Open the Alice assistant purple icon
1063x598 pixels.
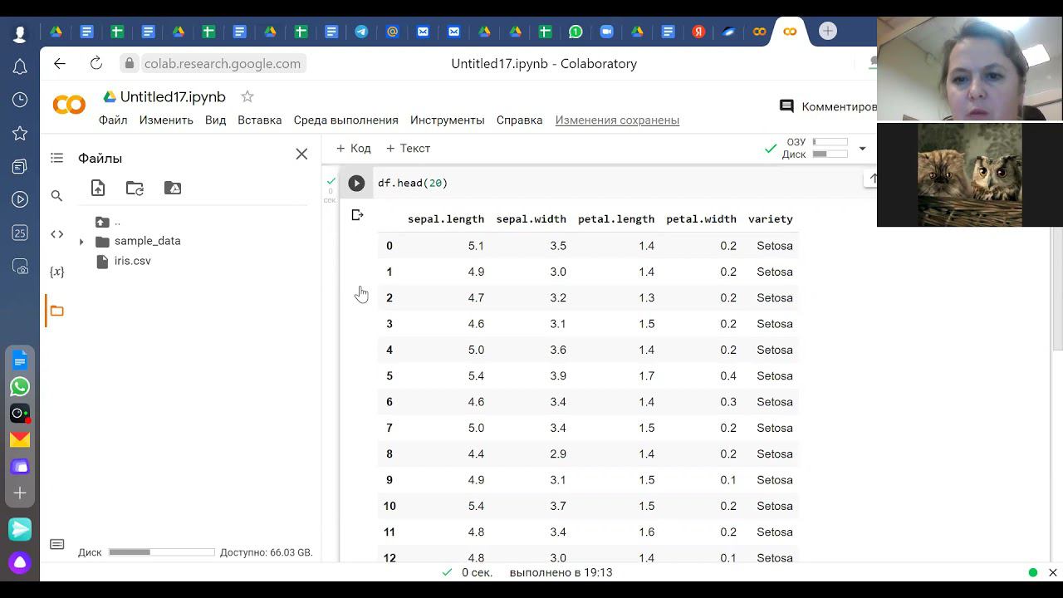point(20,562)
